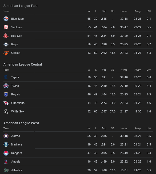Select L10 header in American League West
The width and height of the screenshot is (156, 174).
pyautogui.click(x=149, y=128)
